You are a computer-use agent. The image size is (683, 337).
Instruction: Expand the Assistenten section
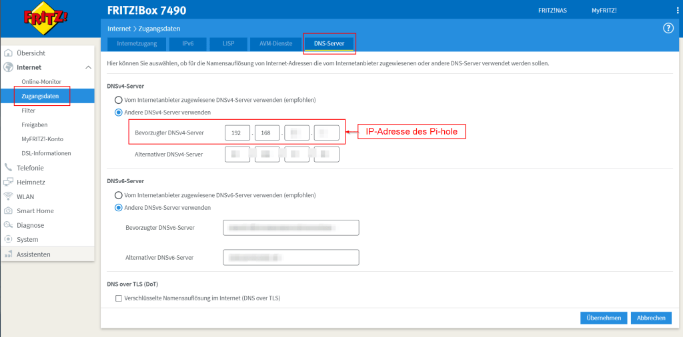pos(33,254)
